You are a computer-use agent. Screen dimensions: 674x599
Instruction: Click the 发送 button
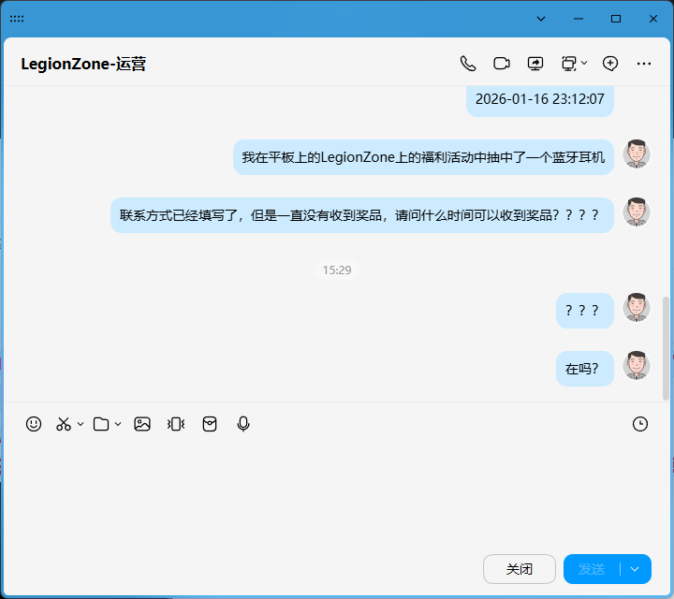592,569
